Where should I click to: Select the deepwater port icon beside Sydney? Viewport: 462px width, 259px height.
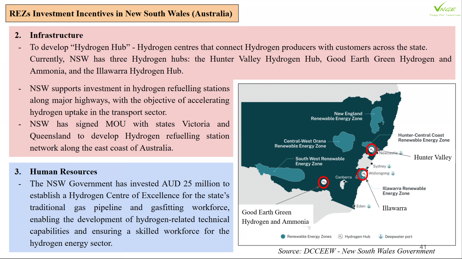click(389, 166)
